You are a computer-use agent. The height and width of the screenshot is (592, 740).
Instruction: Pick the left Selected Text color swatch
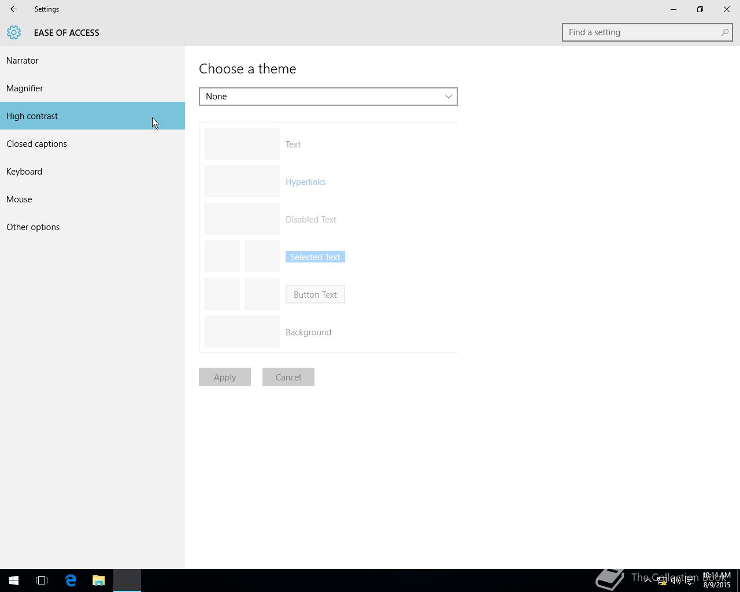coord(222,257)
